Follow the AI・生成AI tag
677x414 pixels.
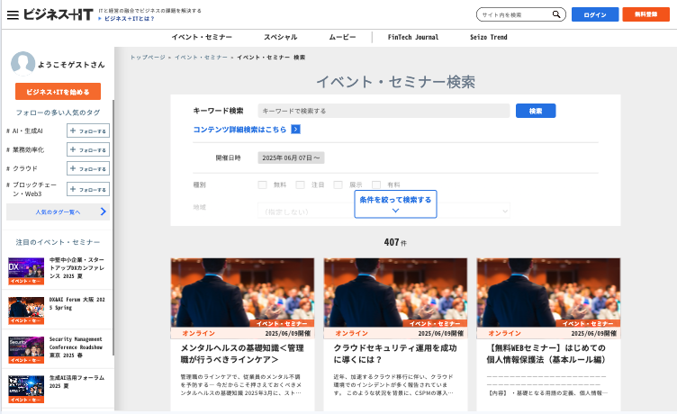pos(88,130)
